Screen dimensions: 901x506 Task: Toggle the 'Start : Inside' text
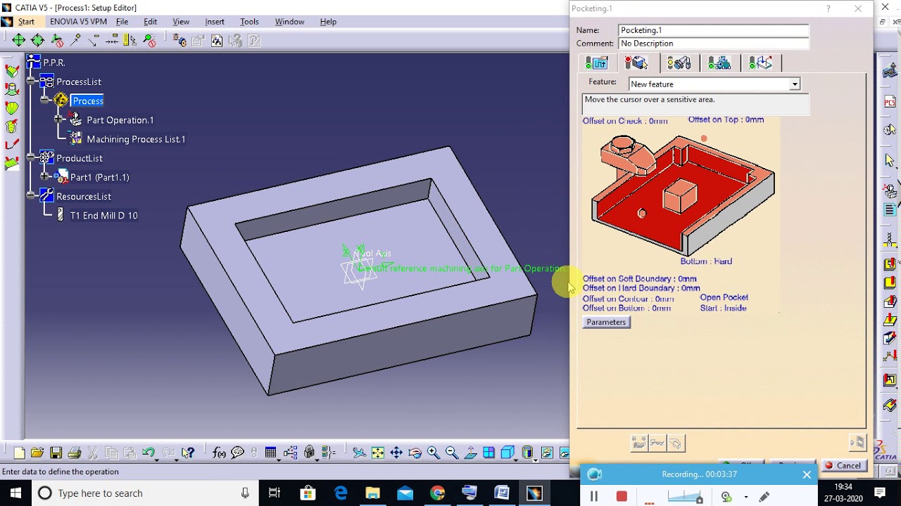click(x=723, y=309)
